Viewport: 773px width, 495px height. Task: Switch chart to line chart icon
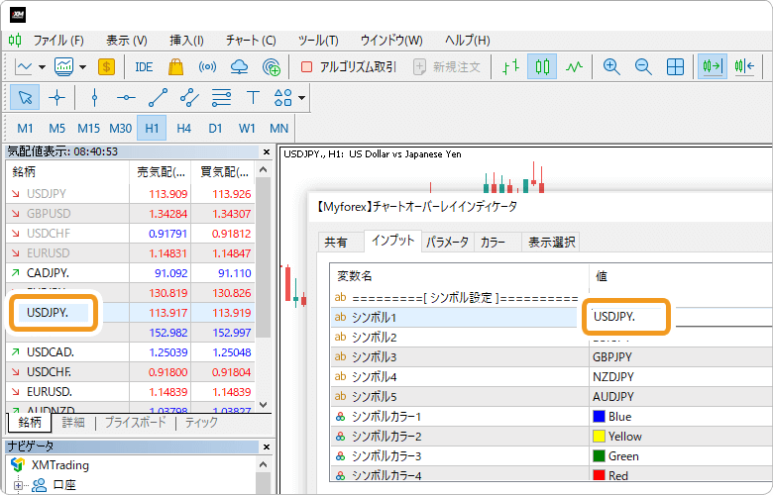coord(574,67)
